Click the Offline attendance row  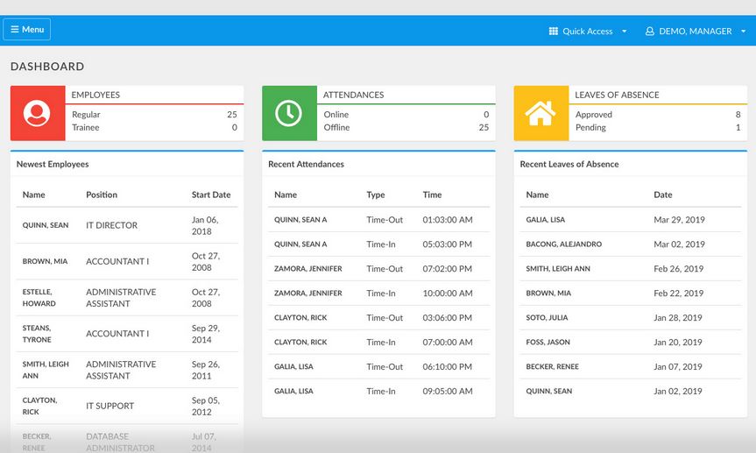tap(406, 127)
